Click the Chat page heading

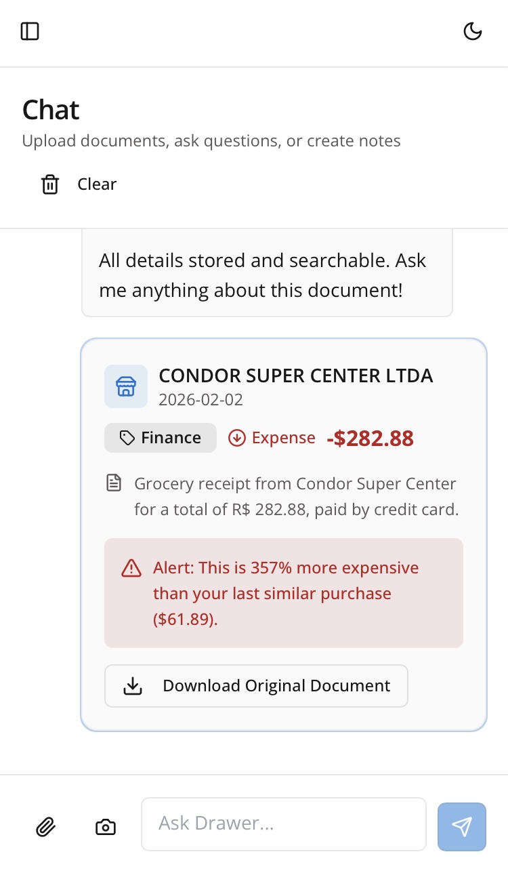pyautogui.click(x=51, y=110)
